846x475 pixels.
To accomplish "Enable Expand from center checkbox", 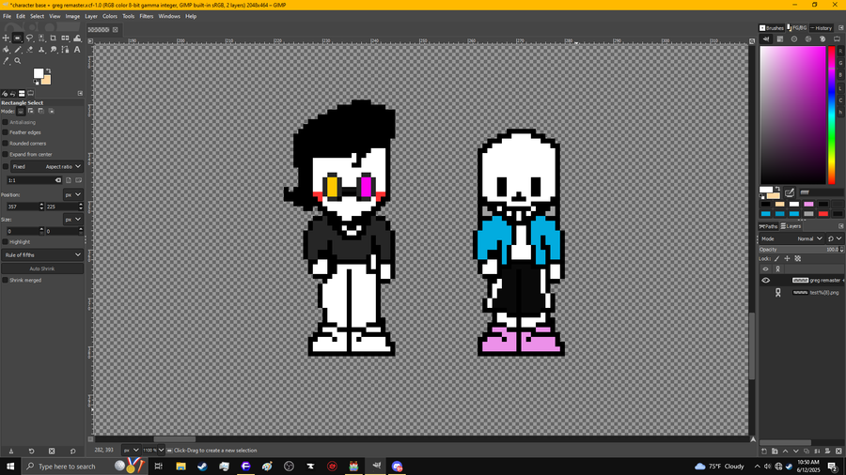I will [6, 154].
